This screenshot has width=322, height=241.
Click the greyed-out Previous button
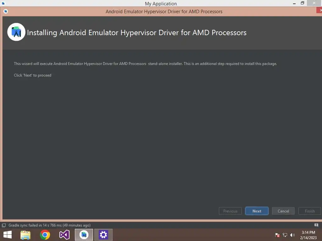click(x=230, y=211)
